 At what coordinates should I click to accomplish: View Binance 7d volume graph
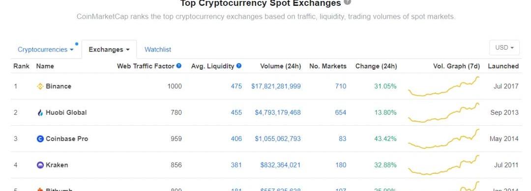(x=444, y=86)
